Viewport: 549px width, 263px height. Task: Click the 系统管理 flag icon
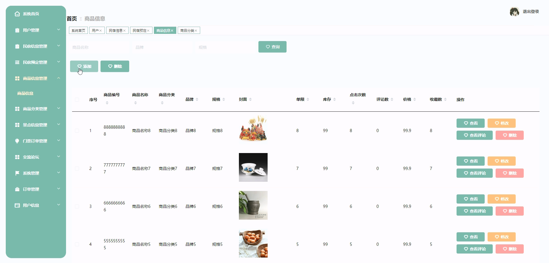coord(17,173)
